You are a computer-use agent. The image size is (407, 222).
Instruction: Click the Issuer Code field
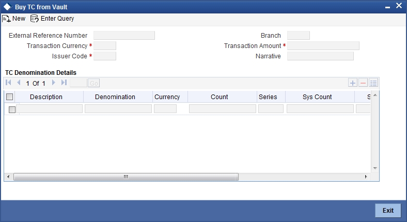pos(105,56)
